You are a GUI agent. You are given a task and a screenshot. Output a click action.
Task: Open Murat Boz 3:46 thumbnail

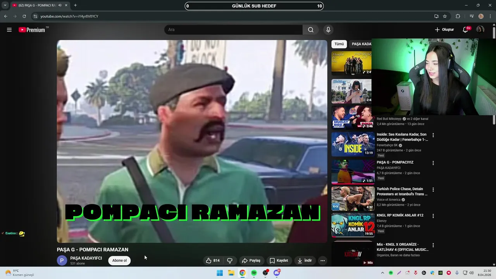click(x=353, y=117)
